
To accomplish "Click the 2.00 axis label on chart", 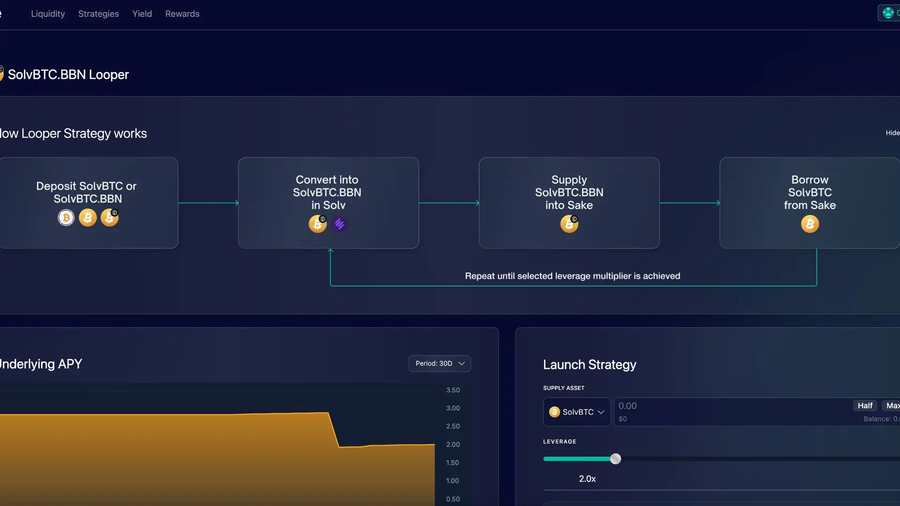I will 453,445.
